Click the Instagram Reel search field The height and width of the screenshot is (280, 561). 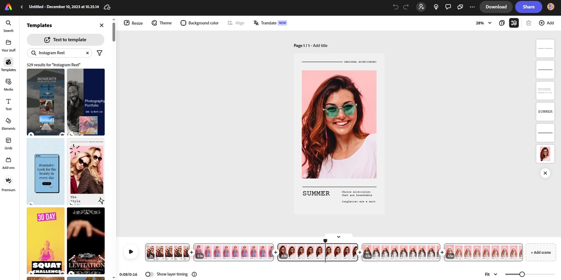coord(60,53)
